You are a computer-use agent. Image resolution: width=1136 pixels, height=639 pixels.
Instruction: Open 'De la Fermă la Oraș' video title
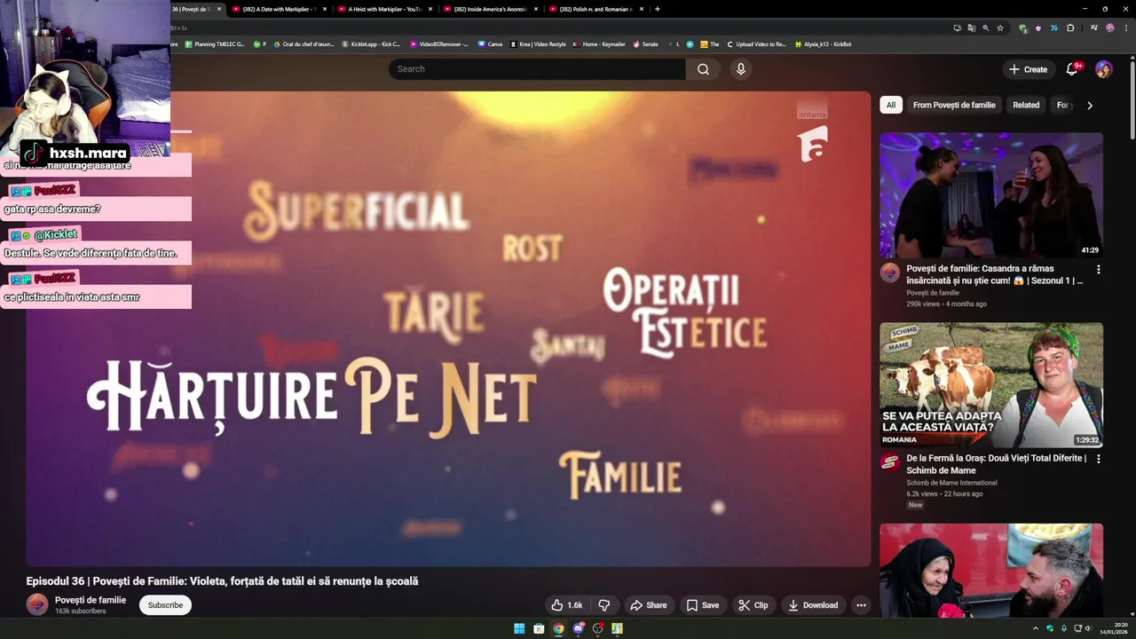coord(996,464)
